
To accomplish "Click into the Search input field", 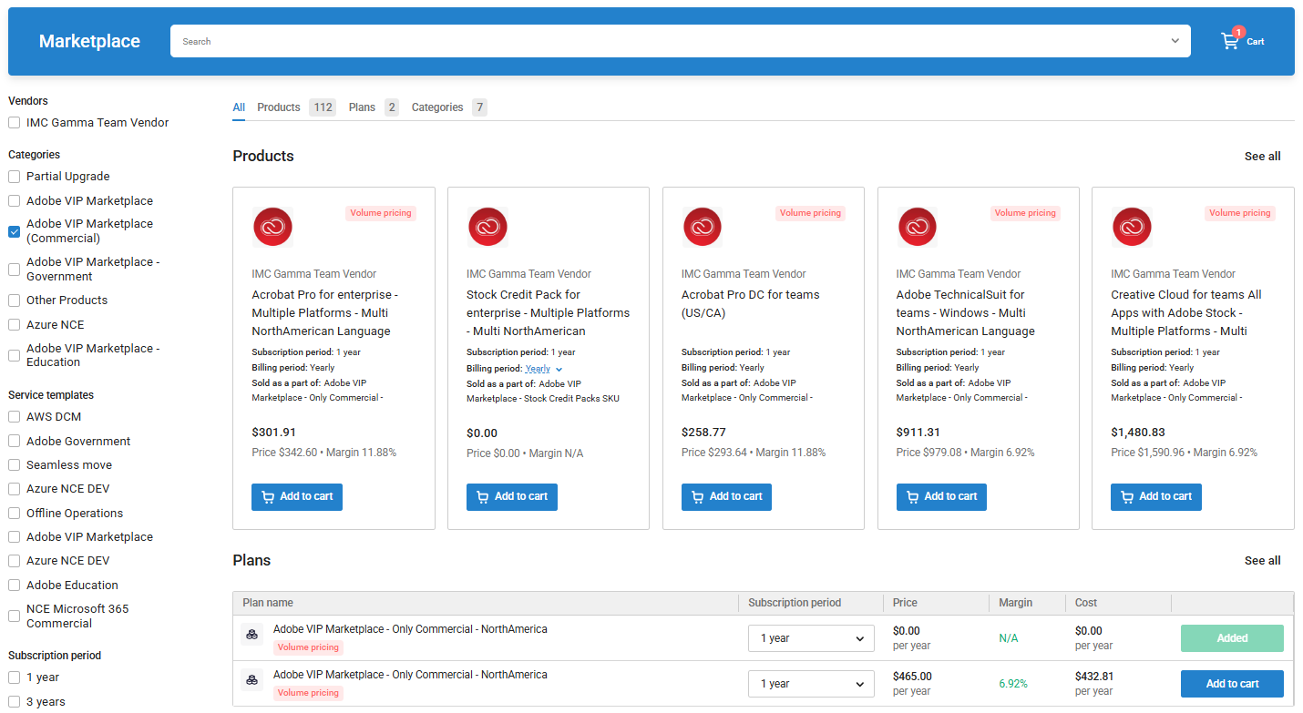I will click(x=665, y=41).
